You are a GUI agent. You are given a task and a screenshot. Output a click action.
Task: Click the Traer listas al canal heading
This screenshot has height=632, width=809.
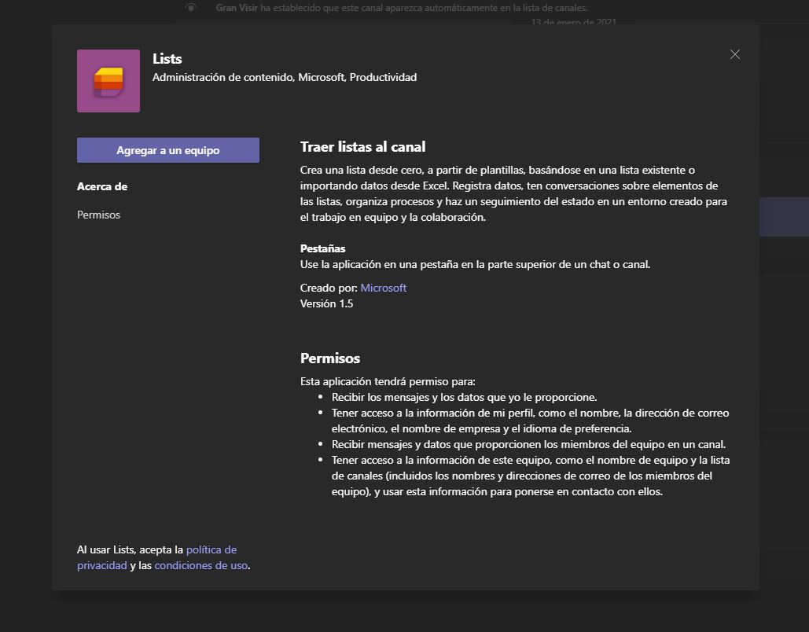362,147
